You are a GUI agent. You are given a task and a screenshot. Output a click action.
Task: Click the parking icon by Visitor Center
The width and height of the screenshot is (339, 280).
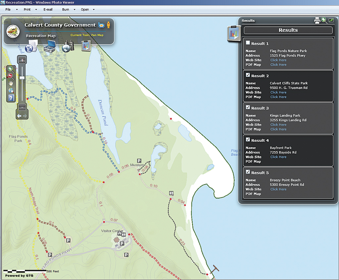(x=122, y=244)
